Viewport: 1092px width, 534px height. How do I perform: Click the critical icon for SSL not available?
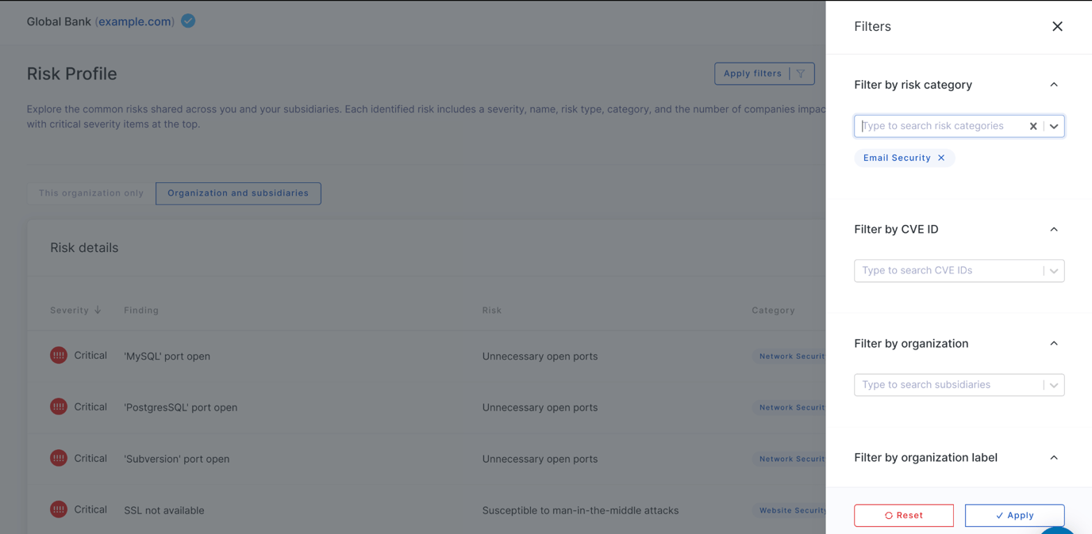point(59,509)
